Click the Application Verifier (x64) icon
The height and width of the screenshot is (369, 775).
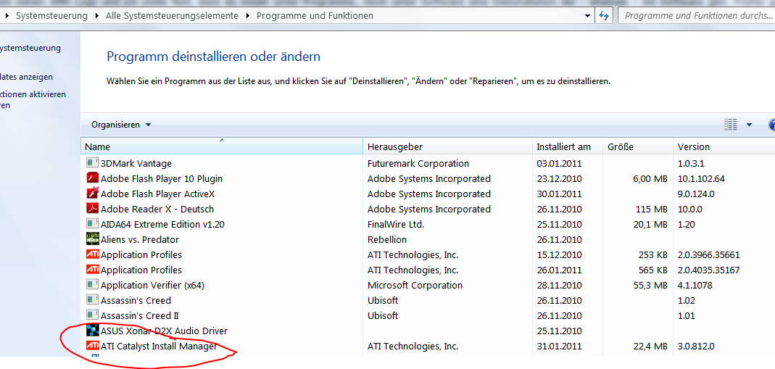tap(92, 285)
